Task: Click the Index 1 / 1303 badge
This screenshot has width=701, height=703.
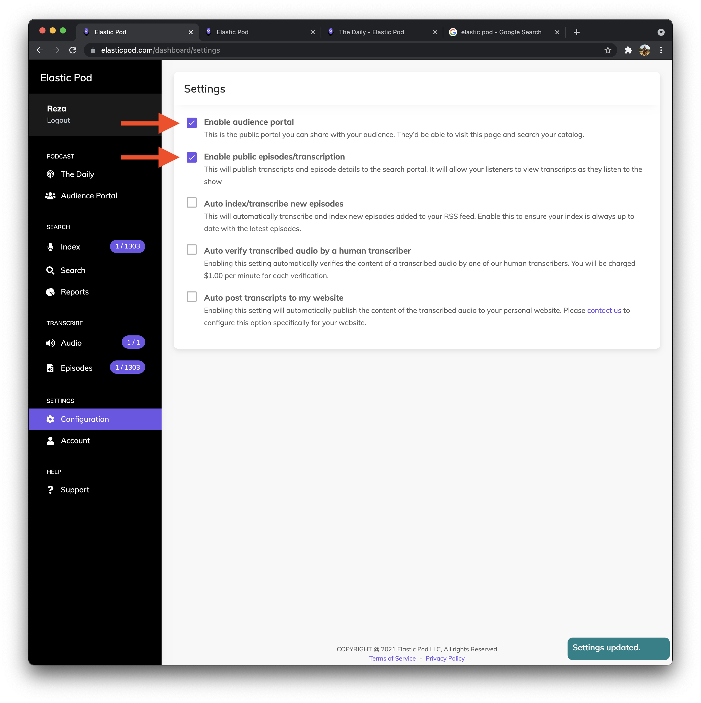Action: click(x=127, y=246)
